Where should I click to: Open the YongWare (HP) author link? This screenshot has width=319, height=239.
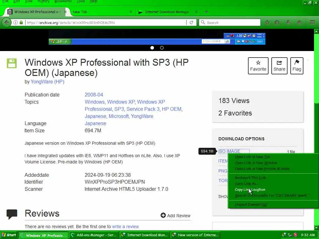click(x=47, y=82)
